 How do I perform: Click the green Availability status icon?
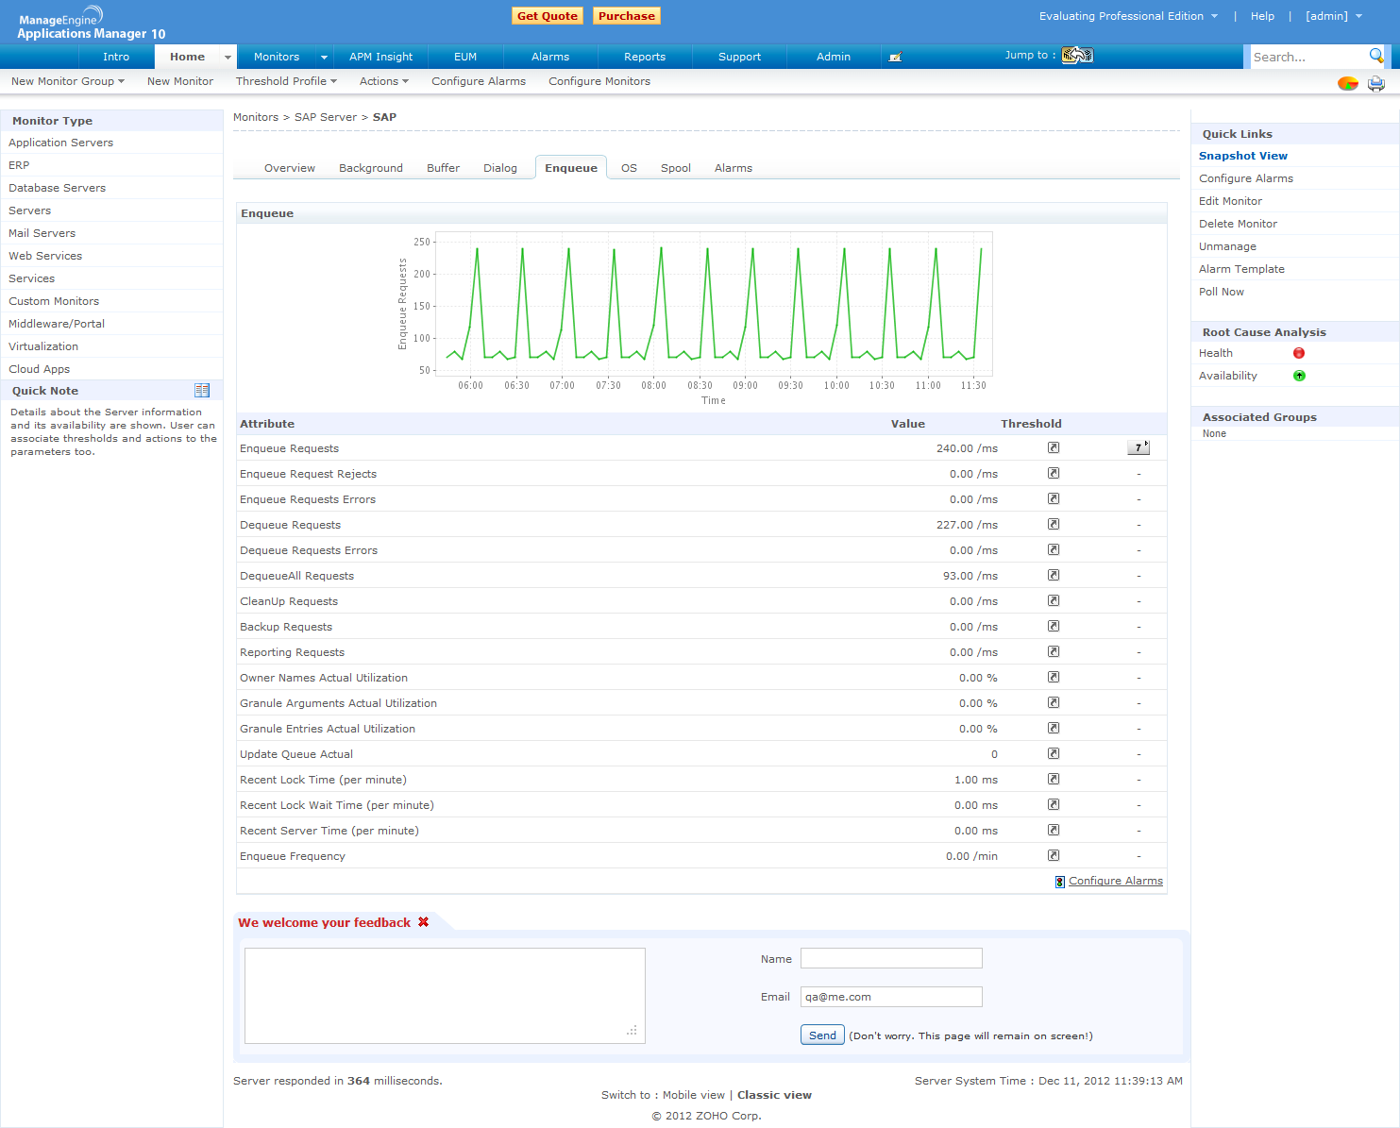[x=1299, y=376]
